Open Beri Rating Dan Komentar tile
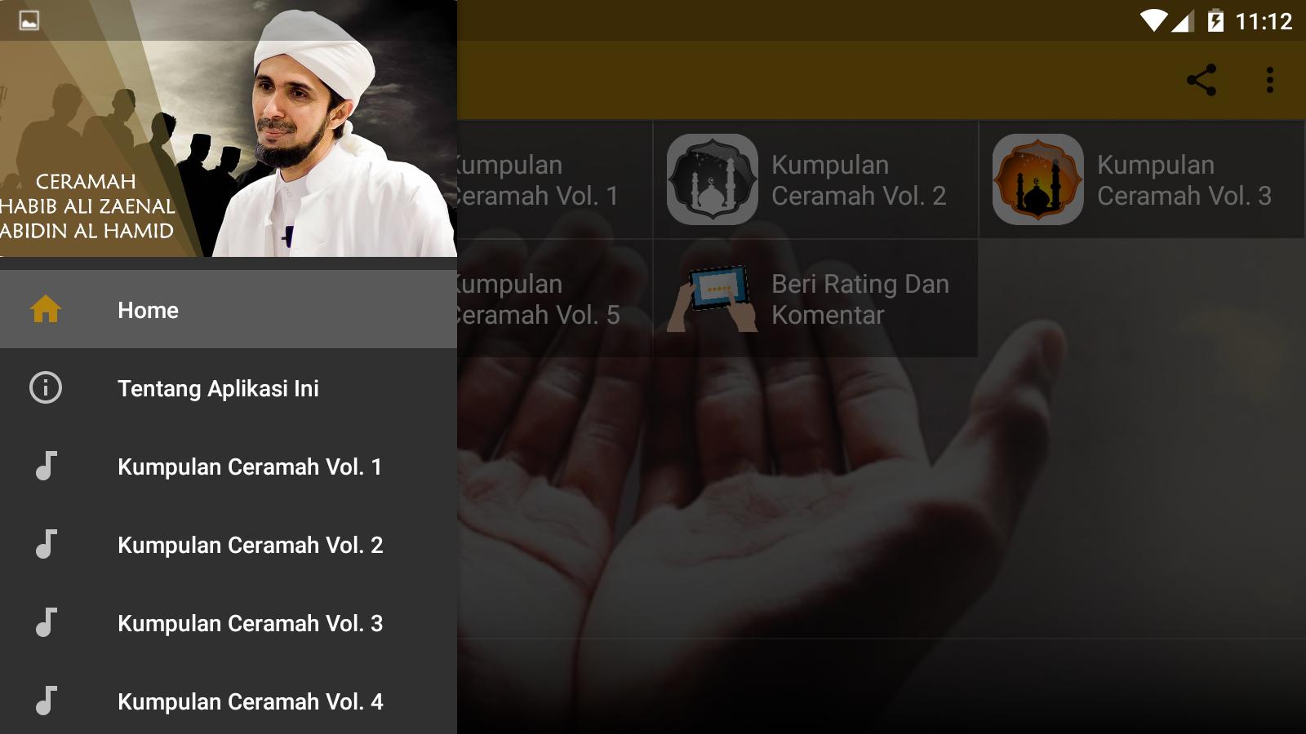The image size is (1306, 734). click(x=815, y=298)
